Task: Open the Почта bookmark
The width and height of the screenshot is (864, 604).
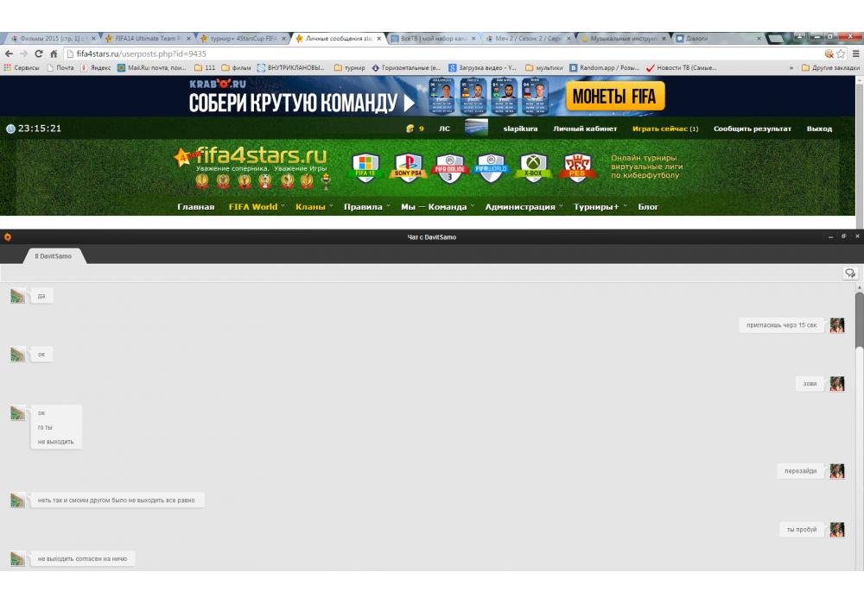Action: (60, 67)
